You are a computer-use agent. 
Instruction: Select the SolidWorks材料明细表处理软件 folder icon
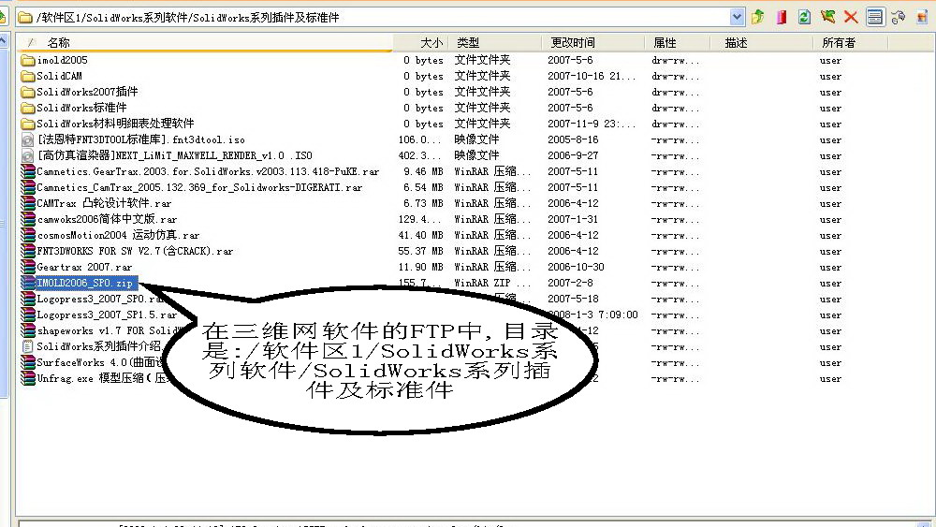tap(27, 124)
